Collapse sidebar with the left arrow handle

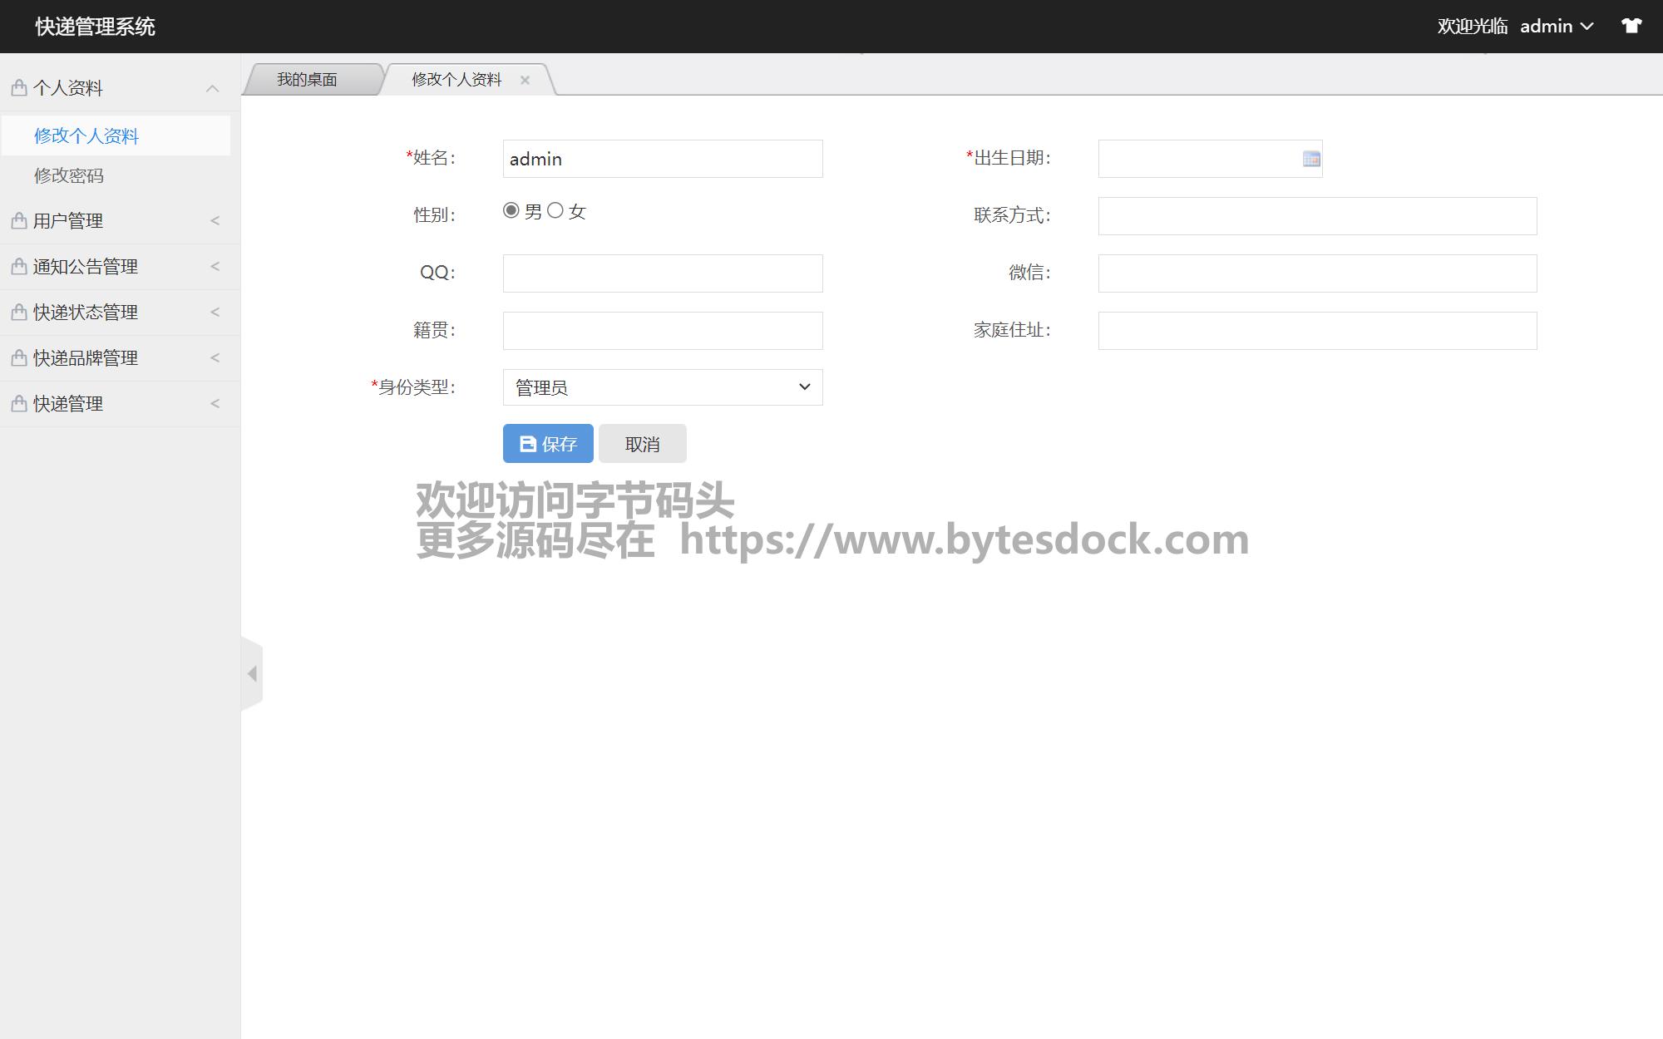click(252, 673)
